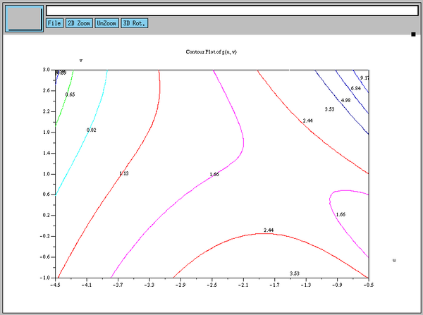Enable the 3D Rot. rotation mode
Screen dimensions: 423x315
click(x=134, y=23)
